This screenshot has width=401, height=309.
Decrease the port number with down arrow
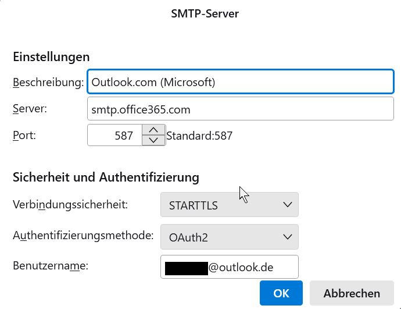click(153, 140)
